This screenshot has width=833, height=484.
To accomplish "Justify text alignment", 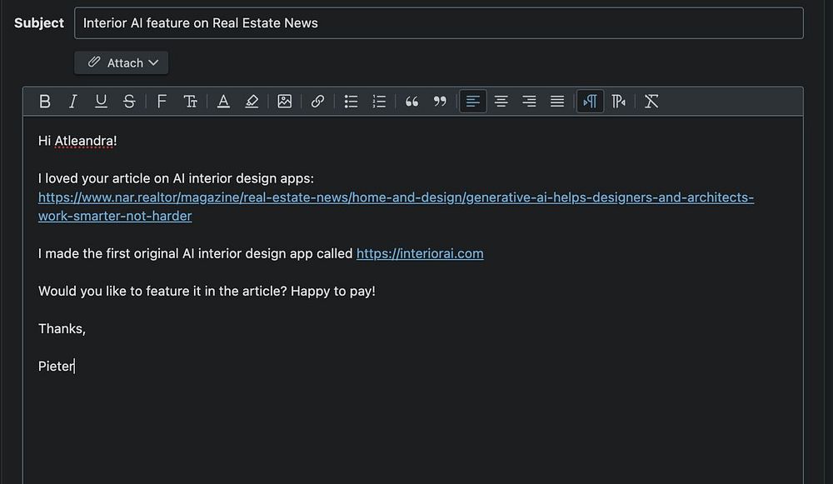I will point(557,102).
